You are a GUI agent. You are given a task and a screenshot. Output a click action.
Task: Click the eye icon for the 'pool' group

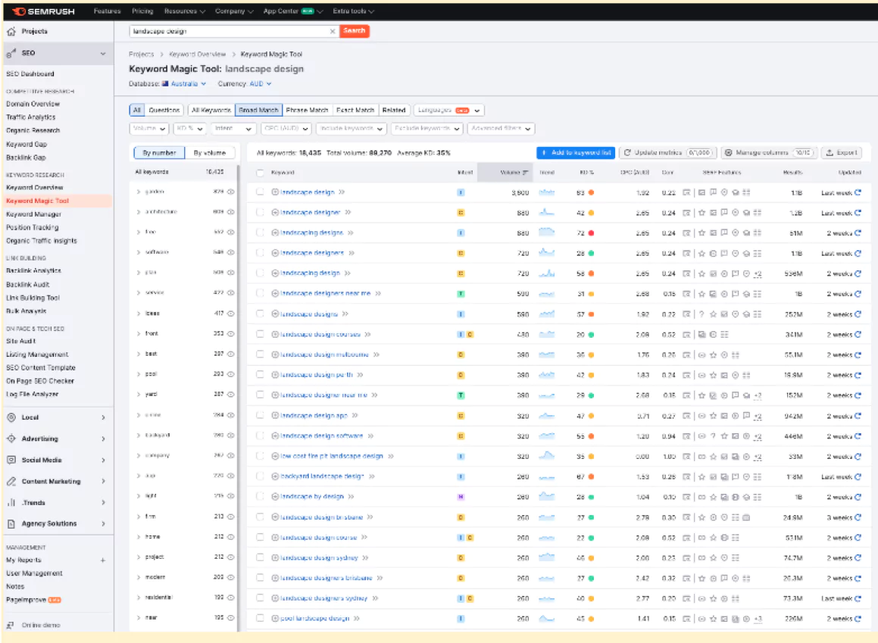click(231, 374)
